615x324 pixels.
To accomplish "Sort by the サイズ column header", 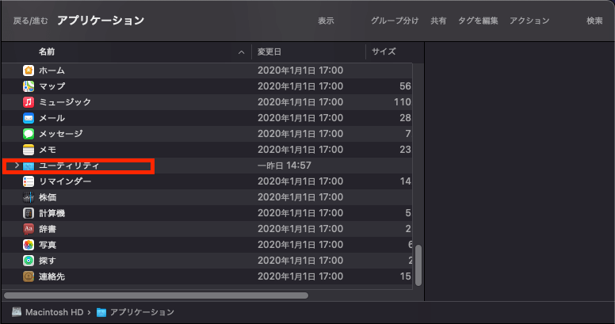I will point(384,51).
